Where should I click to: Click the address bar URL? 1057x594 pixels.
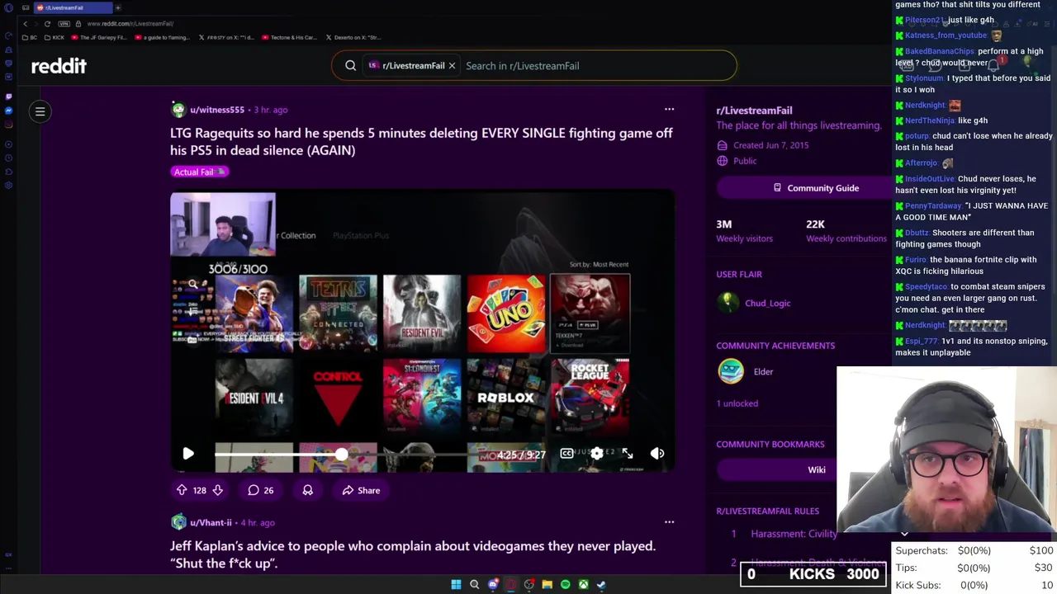pos(130,24)
